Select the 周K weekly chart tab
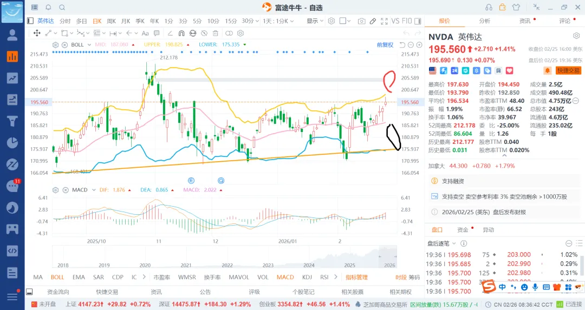The image size is (585, 310). click(112, 21)
